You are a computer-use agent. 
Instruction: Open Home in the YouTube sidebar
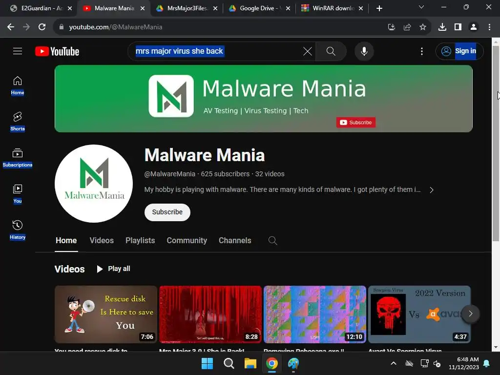tap(18, 86)
